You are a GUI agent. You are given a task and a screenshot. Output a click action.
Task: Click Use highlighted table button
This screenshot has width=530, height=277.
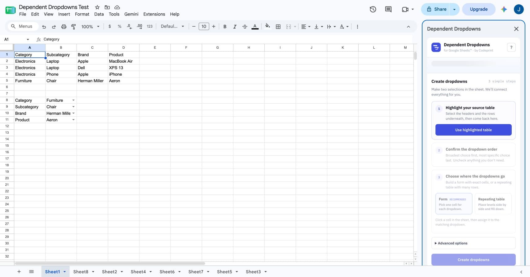[474, 130]
